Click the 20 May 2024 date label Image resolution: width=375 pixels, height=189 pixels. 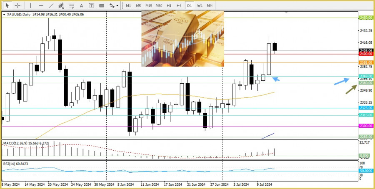58,184
